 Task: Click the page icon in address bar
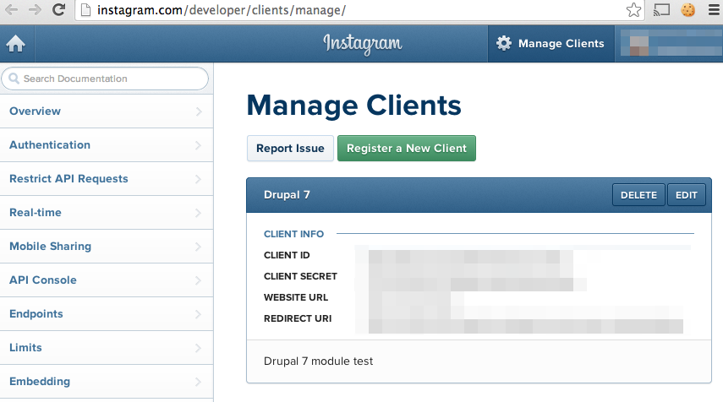tap(85, 9)
